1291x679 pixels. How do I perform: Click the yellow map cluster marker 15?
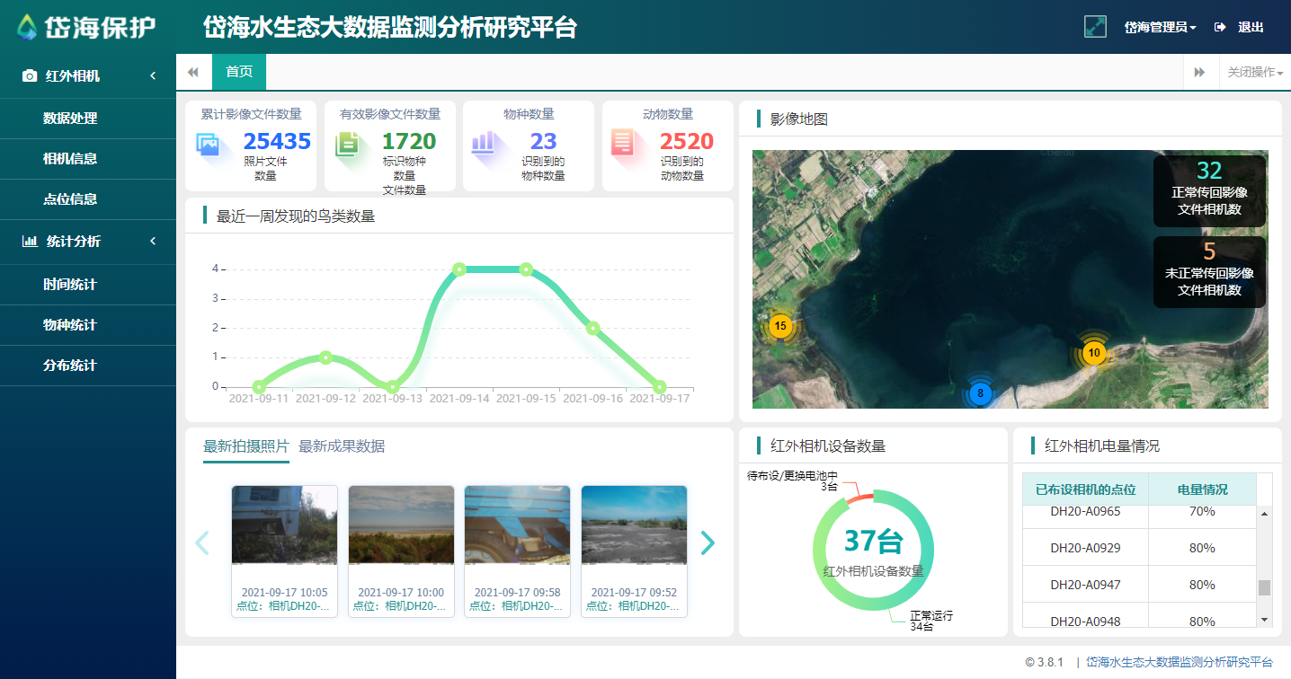780,326
